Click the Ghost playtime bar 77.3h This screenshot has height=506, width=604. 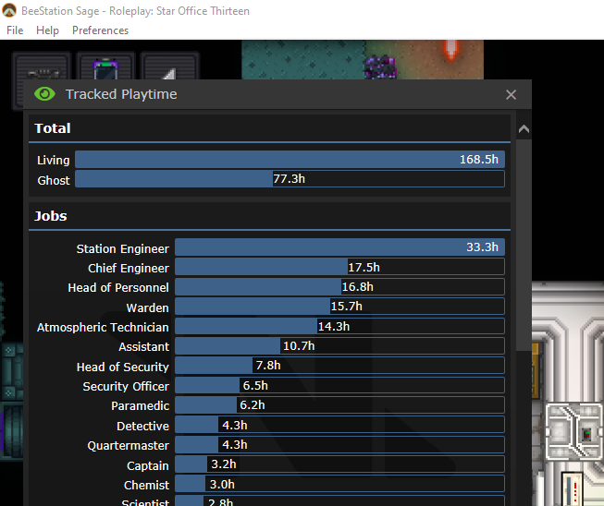[290, 179]
